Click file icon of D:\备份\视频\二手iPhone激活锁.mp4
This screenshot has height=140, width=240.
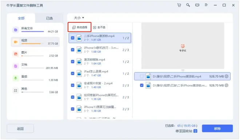[148, 76]
